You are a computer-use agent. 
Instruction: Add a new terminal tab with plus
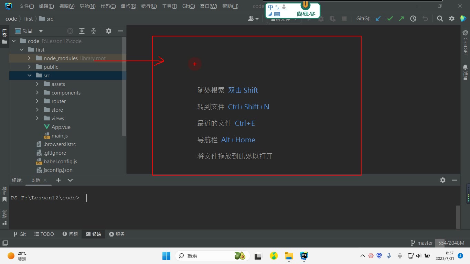tap(58, 180)
